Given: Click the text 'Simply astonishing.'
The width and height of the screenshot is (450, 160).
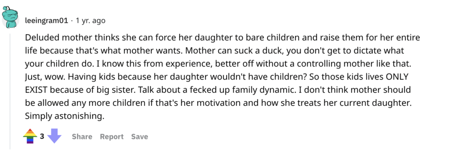Looking at the screenshot, I should pos(64,116).
